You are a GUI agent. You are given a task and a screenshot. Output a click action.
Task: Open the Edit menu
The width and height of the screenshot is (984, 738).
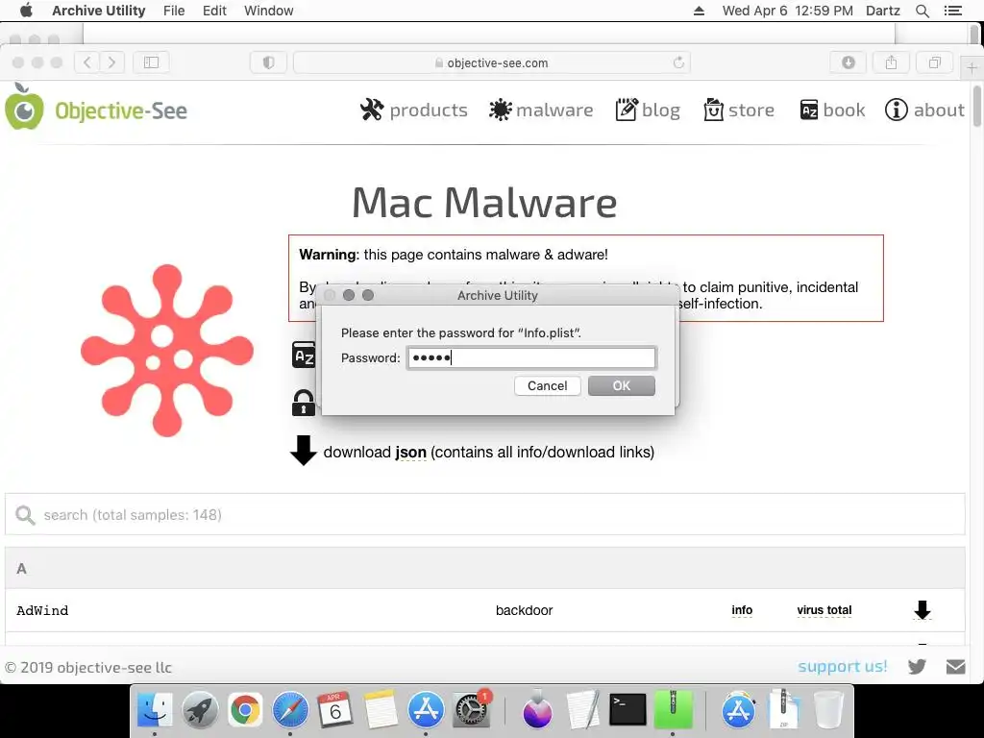214,11
